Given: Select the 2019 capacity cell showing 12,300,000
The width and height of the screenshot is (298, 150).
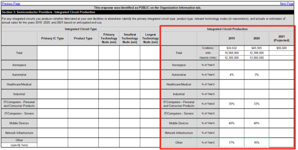Looking at the screenshot, I should coord(232,58).
